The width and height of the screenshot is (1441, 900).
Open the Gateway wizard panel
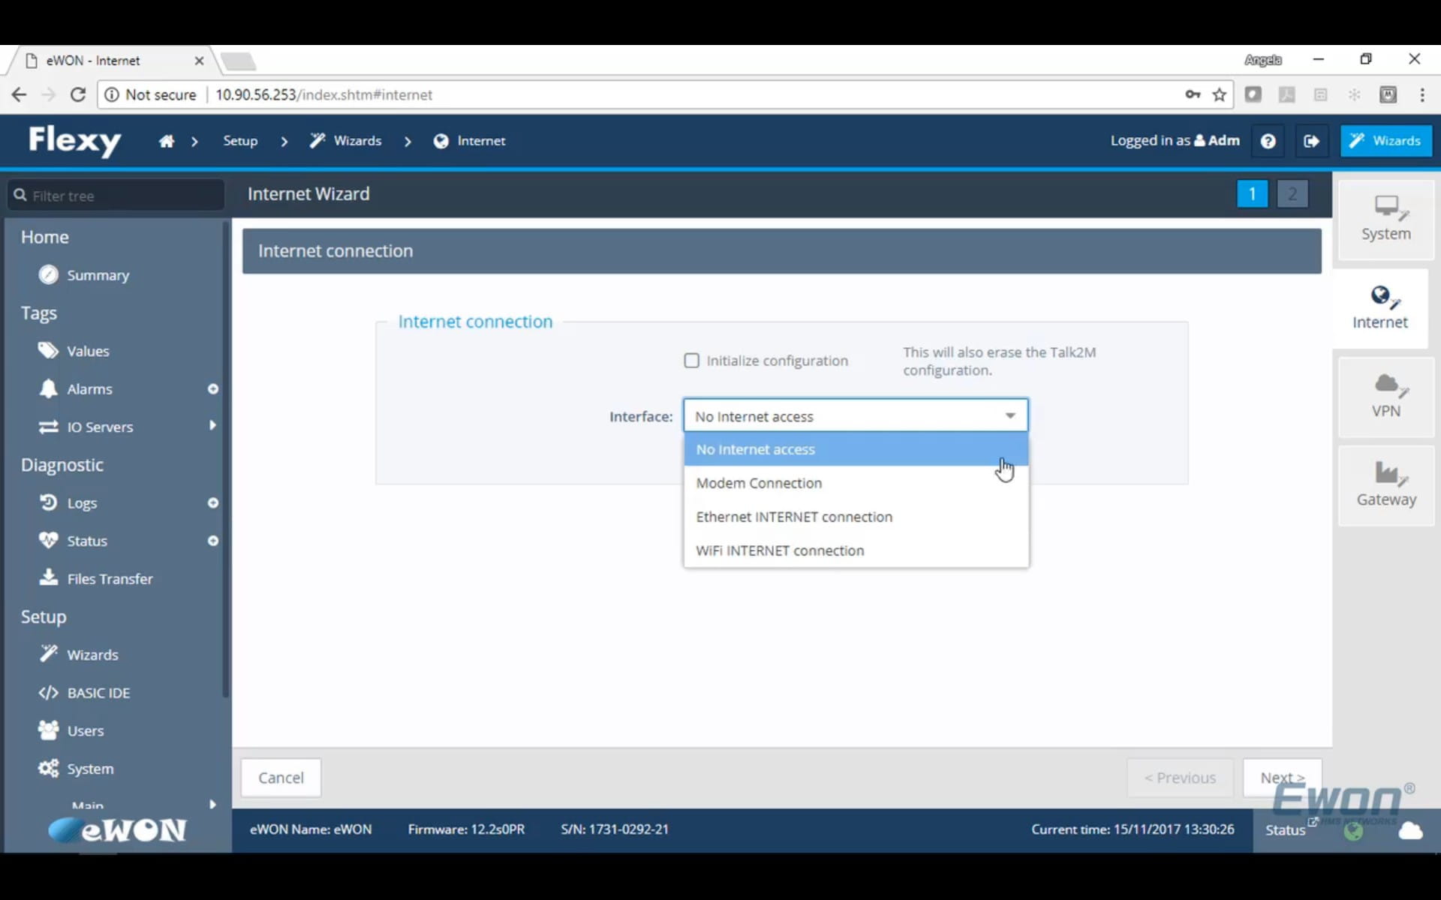(1385, 484)
